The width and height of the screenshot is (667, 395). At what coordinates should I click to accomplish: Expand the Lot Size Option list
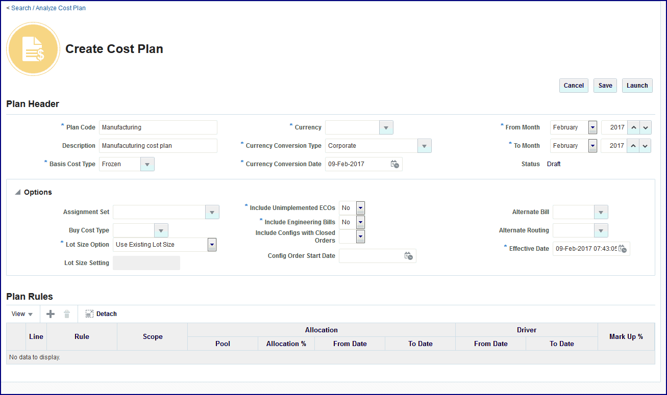tap(212, 245)
